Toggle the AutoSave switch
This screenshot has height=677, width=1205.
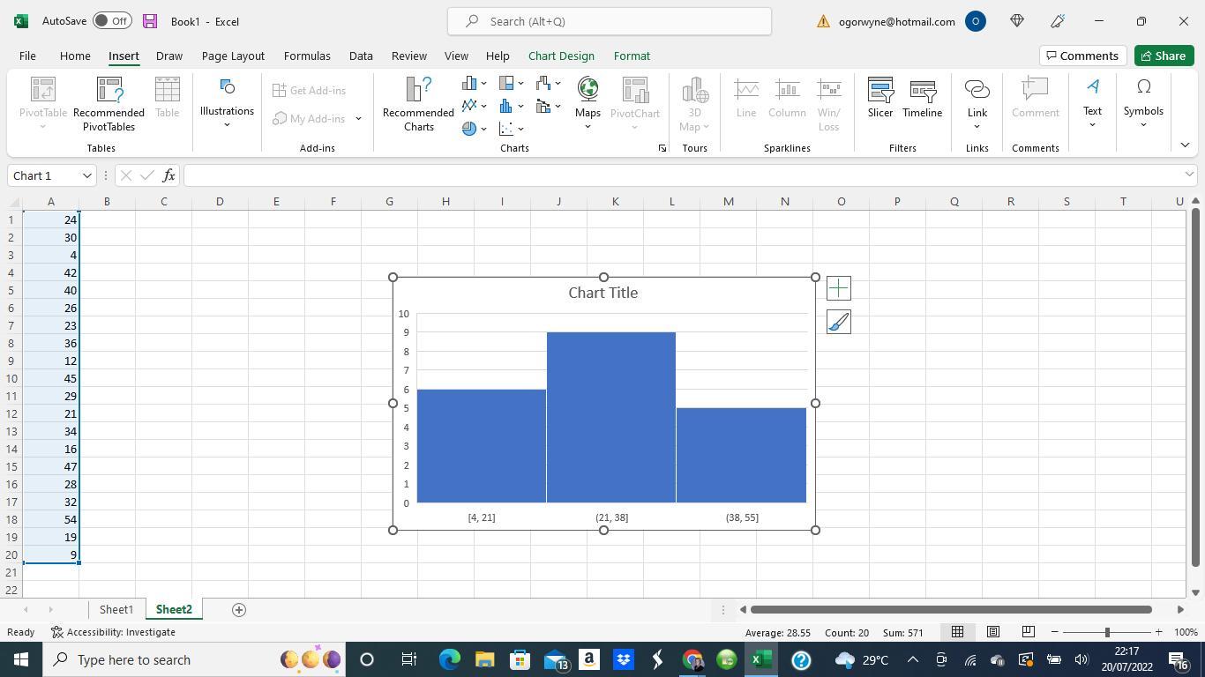click(x=112, y=21)
